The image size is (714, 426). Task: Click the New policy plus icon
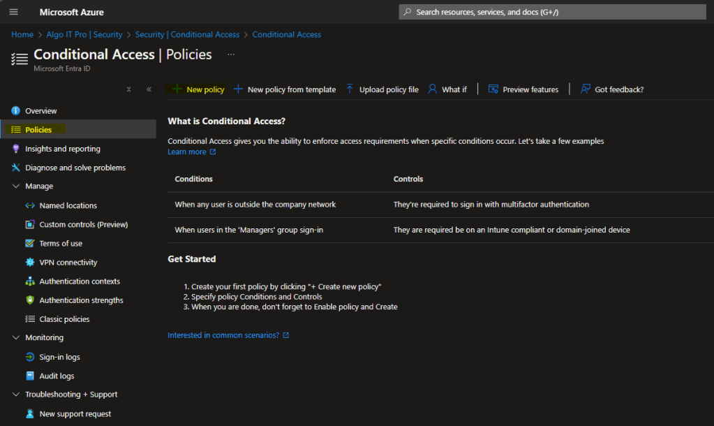click(177, 89)
